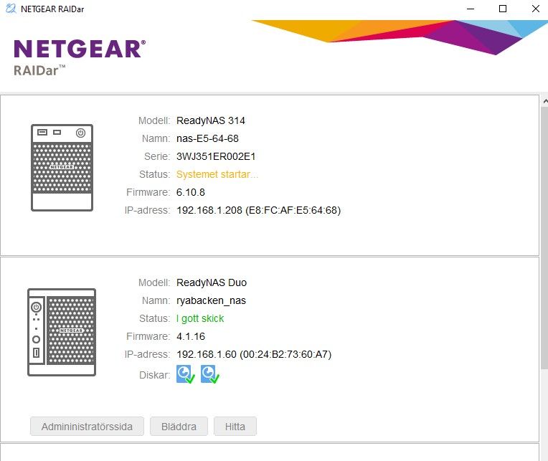548x461 pixels.
Task: Click status text I gott skick
Action: point(200,318)
